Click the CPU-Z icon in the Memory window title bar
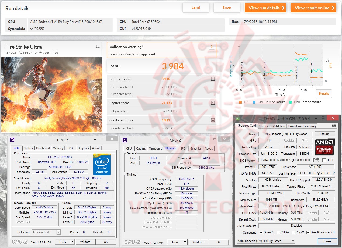 click(125, 140)
